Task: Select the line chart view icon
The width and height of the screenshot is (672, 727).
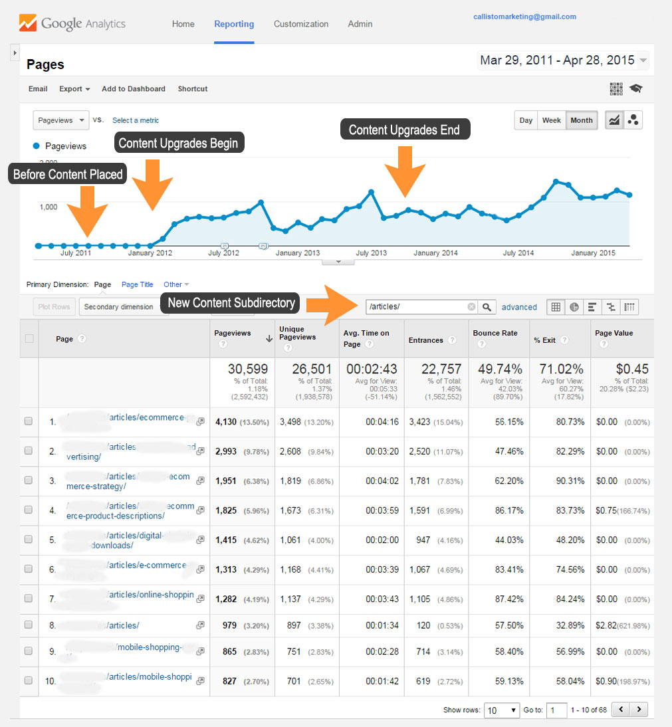Action: 614,120
